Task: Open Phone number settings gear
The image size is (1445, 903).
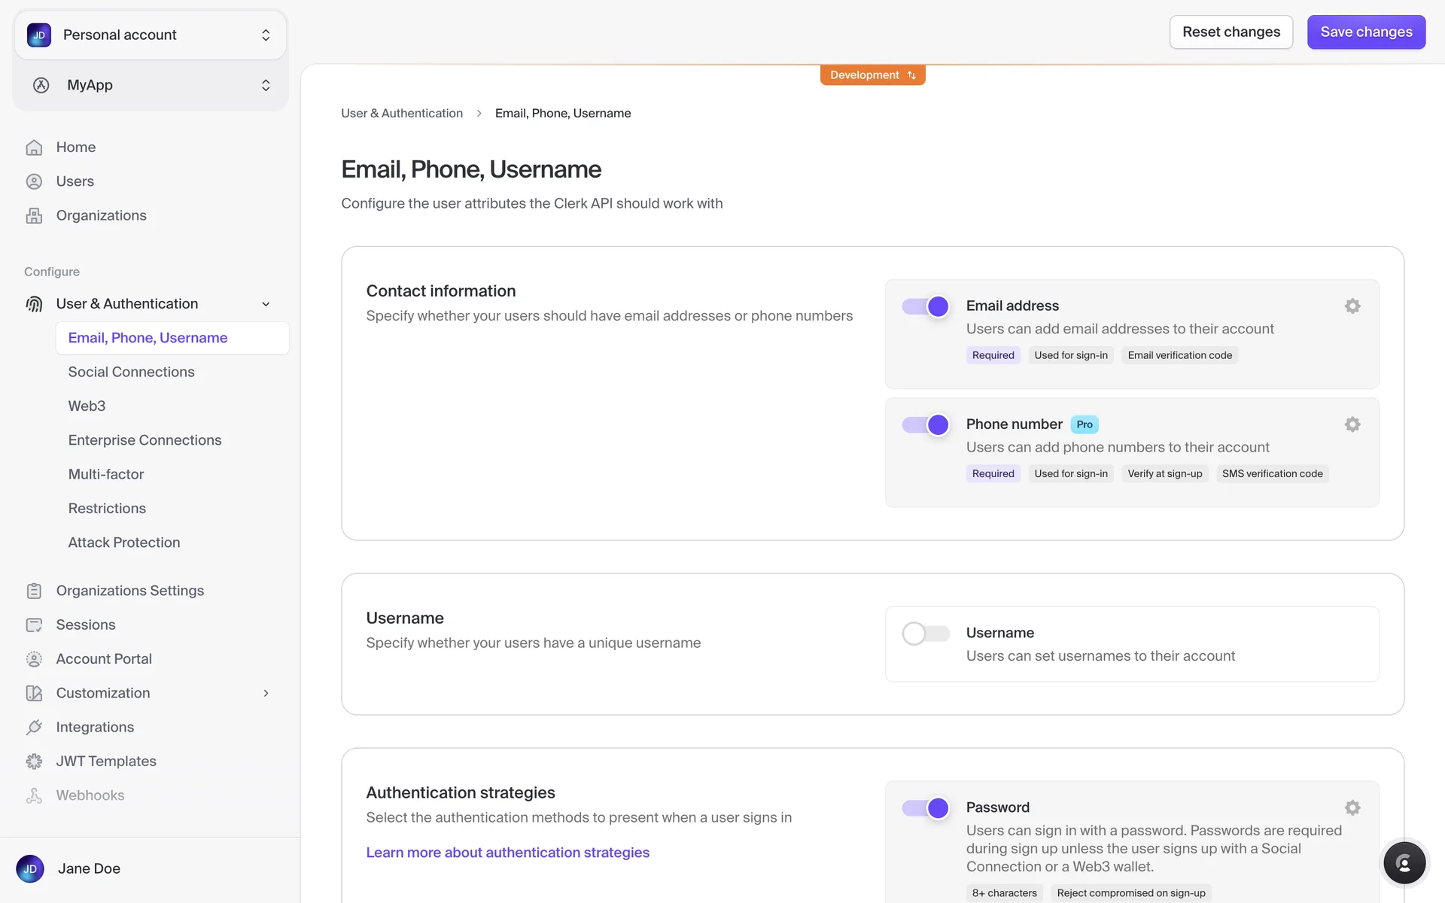Action: [1352, 424]
